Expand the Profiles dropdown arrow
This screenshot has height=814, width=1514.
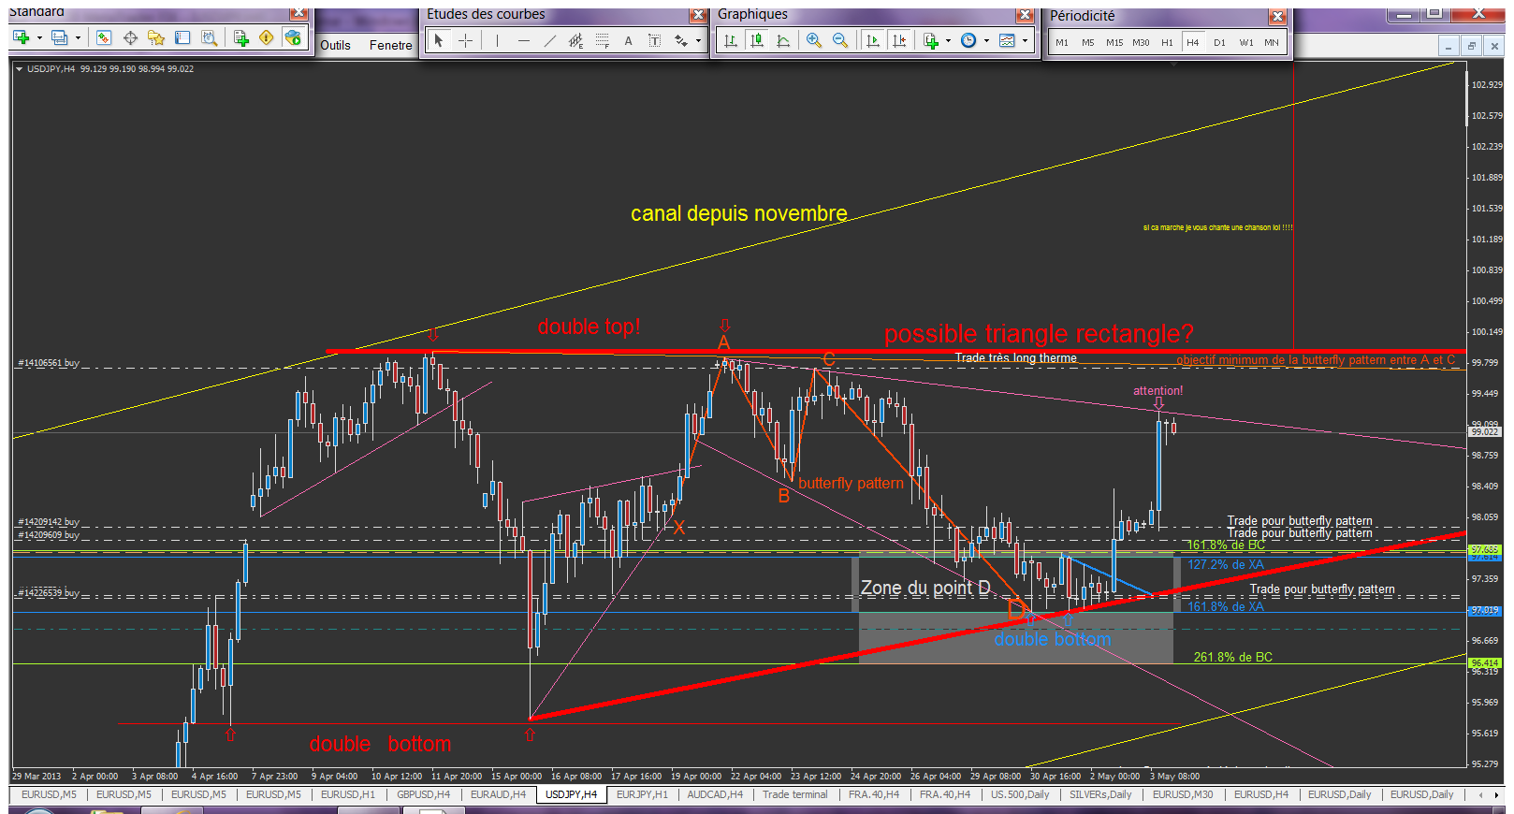[x=78, y=38]
